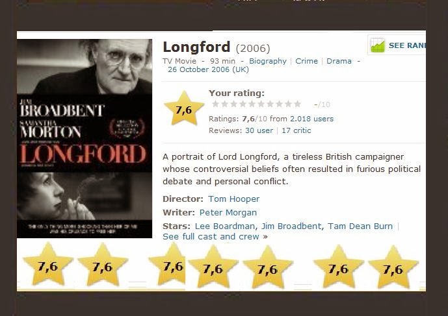Click the rightmost 7,6 star in bottom row
This screenshot has width=448, height=316.
tap(393, 267)
